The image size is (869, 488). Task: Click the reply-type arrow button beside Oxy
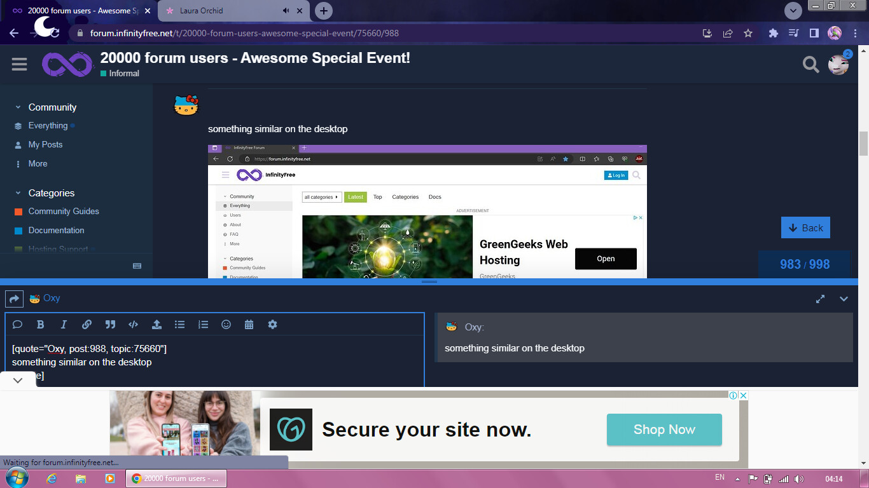(x=14, y=298)
